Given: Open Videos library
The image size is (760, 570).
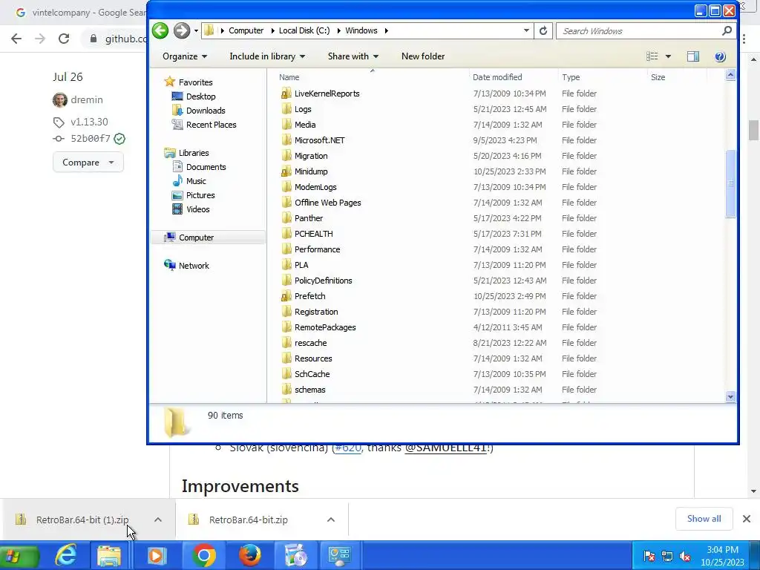Looking at the screenshot, I should tap(197, 209).
